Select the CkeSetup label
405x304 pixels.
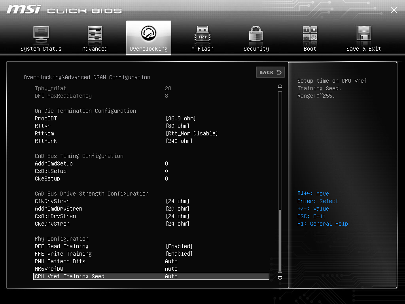point(47,179)
